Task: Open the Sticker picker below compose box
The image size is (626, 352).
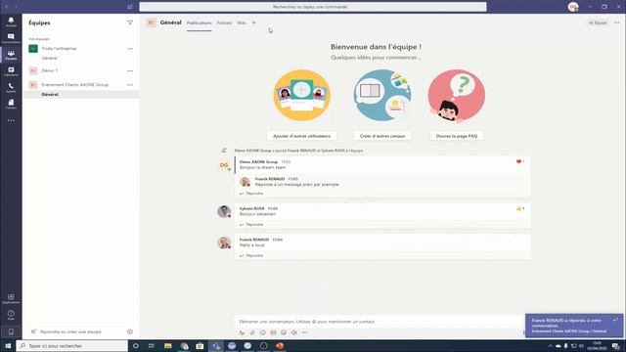Action: point(284,332)
